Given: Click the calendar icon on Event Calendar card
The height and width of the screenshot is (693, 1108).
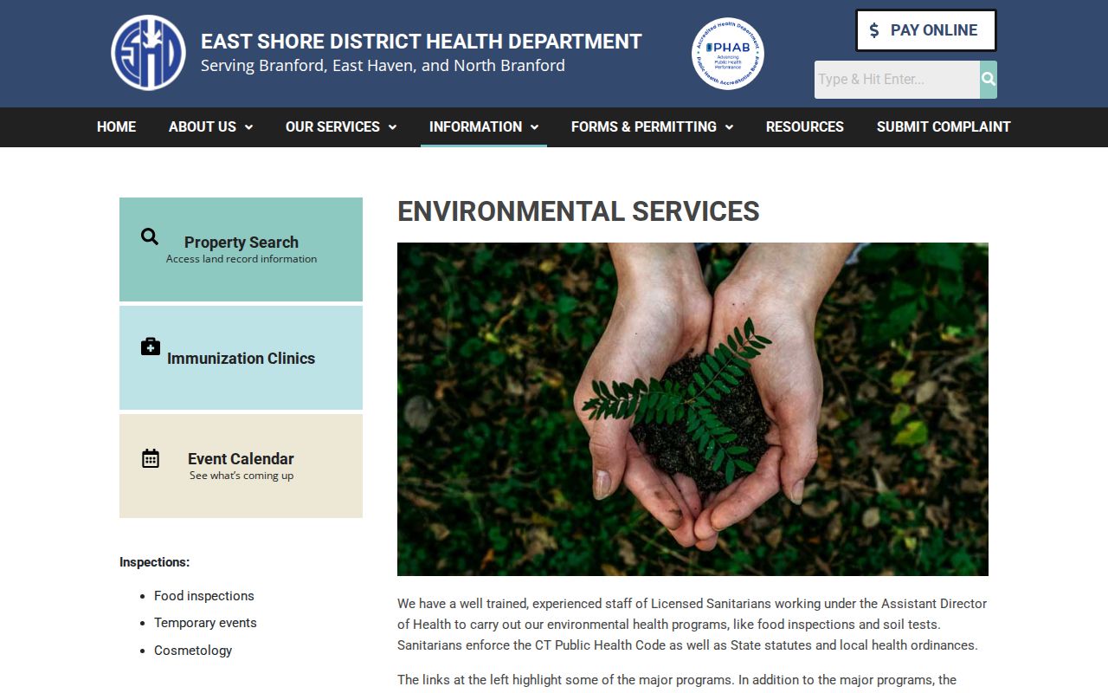Looking at the screenshot, I should pyautogui.click(x=151, y=458).
